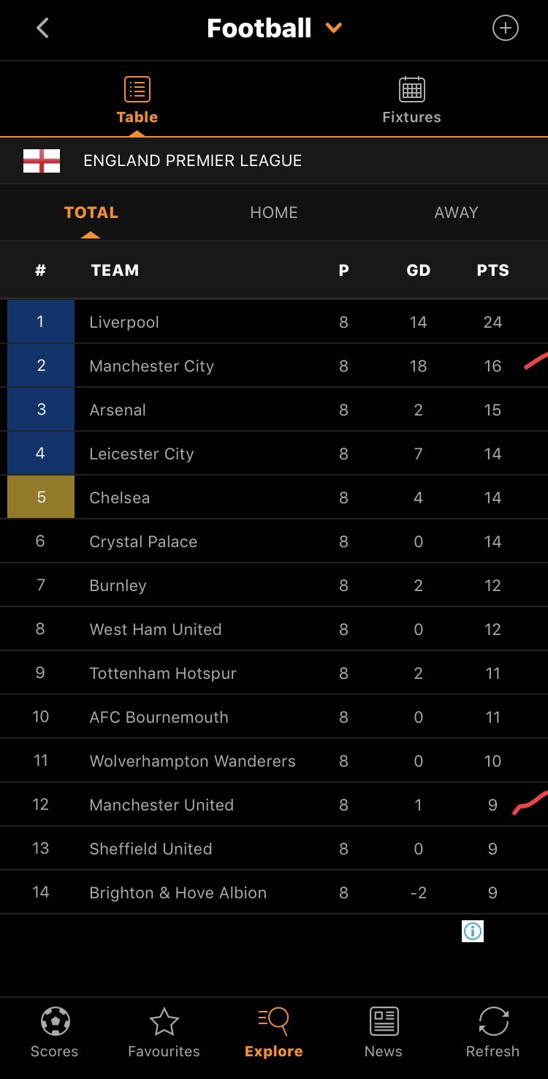This screenshot has height=1079, width=548.
Task: Tap the Refresh arrows icon
Action: (x=493, y=1021)
